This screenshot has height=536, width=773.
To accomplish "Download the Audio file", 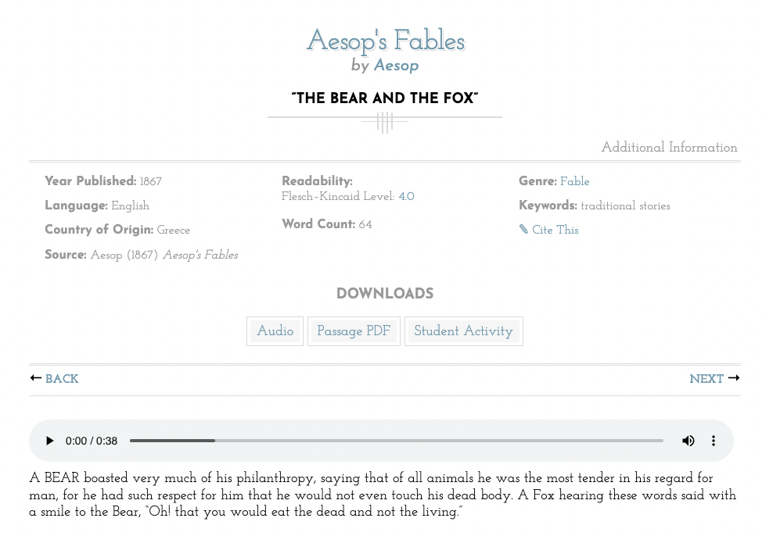I will click(x=275, y=331).
